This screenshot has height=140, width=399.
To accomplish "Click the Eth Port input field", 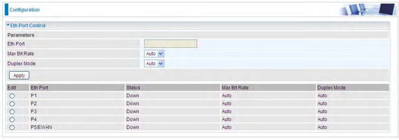I will [x=171, y=44].
